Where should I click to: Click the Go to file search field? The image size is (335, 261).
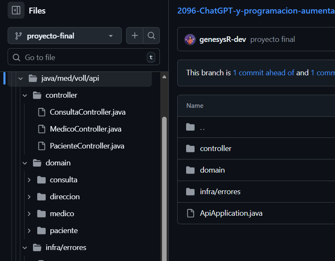point(80,57)
